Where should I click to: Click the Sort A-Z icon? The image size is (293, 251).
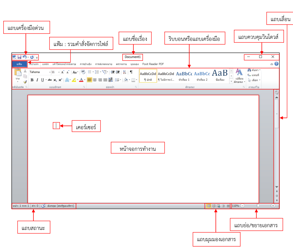[124, 72]
